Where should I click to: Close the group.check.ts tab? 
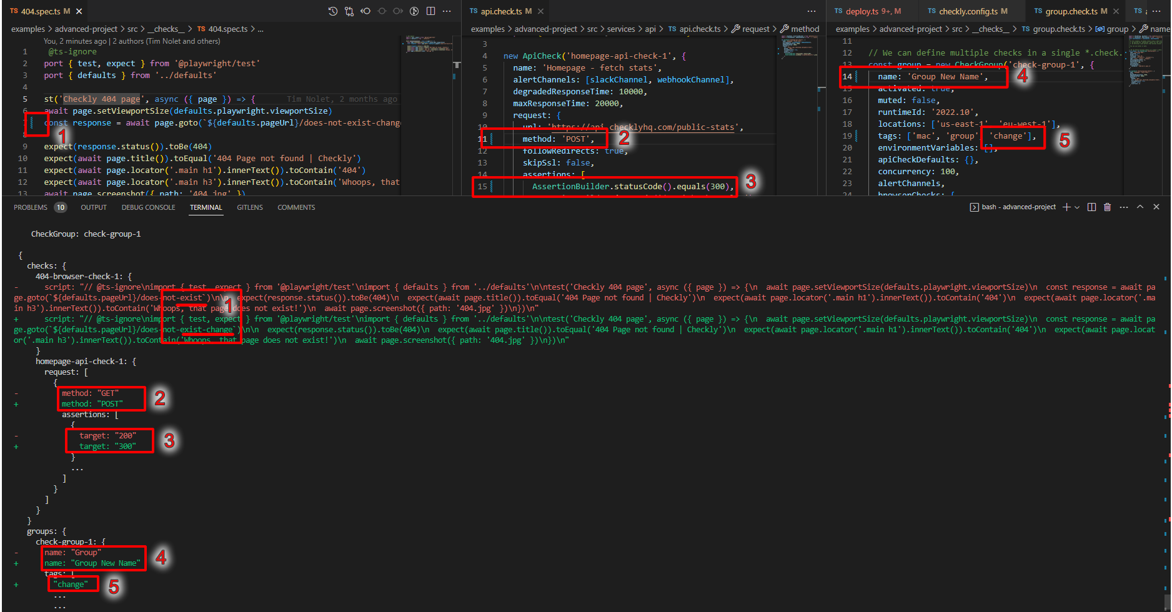pos(1116,11)
